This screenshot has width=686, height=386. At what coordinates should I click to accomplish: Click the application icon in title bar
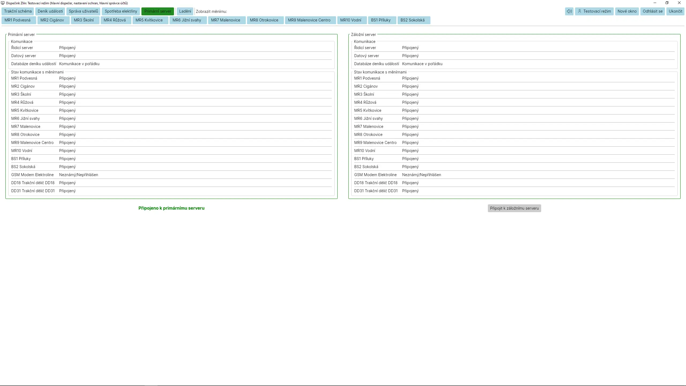tap(3, 3)
